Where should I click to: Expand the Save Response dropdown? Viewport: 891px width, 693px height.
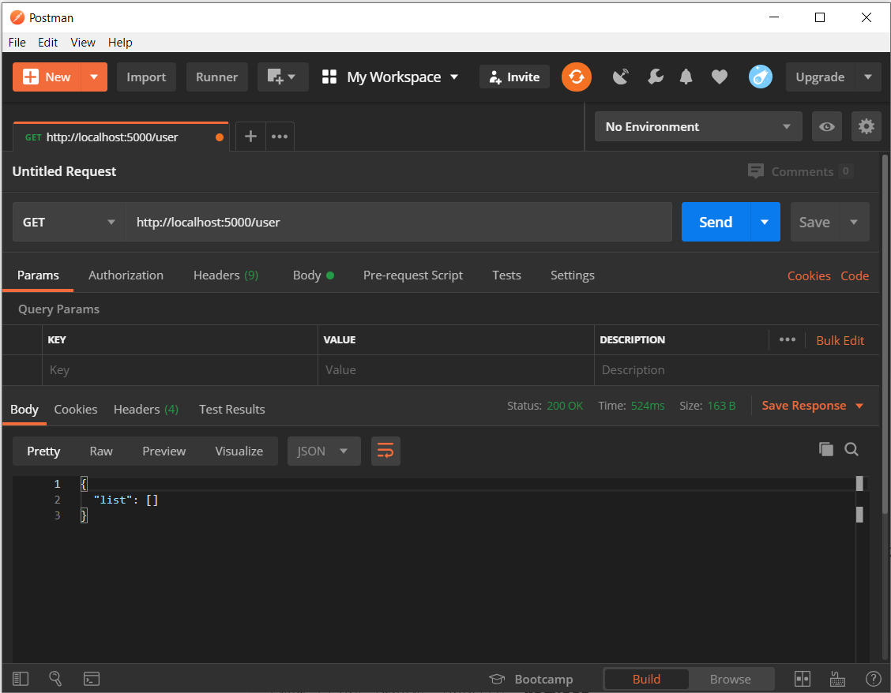click(858, 405)
